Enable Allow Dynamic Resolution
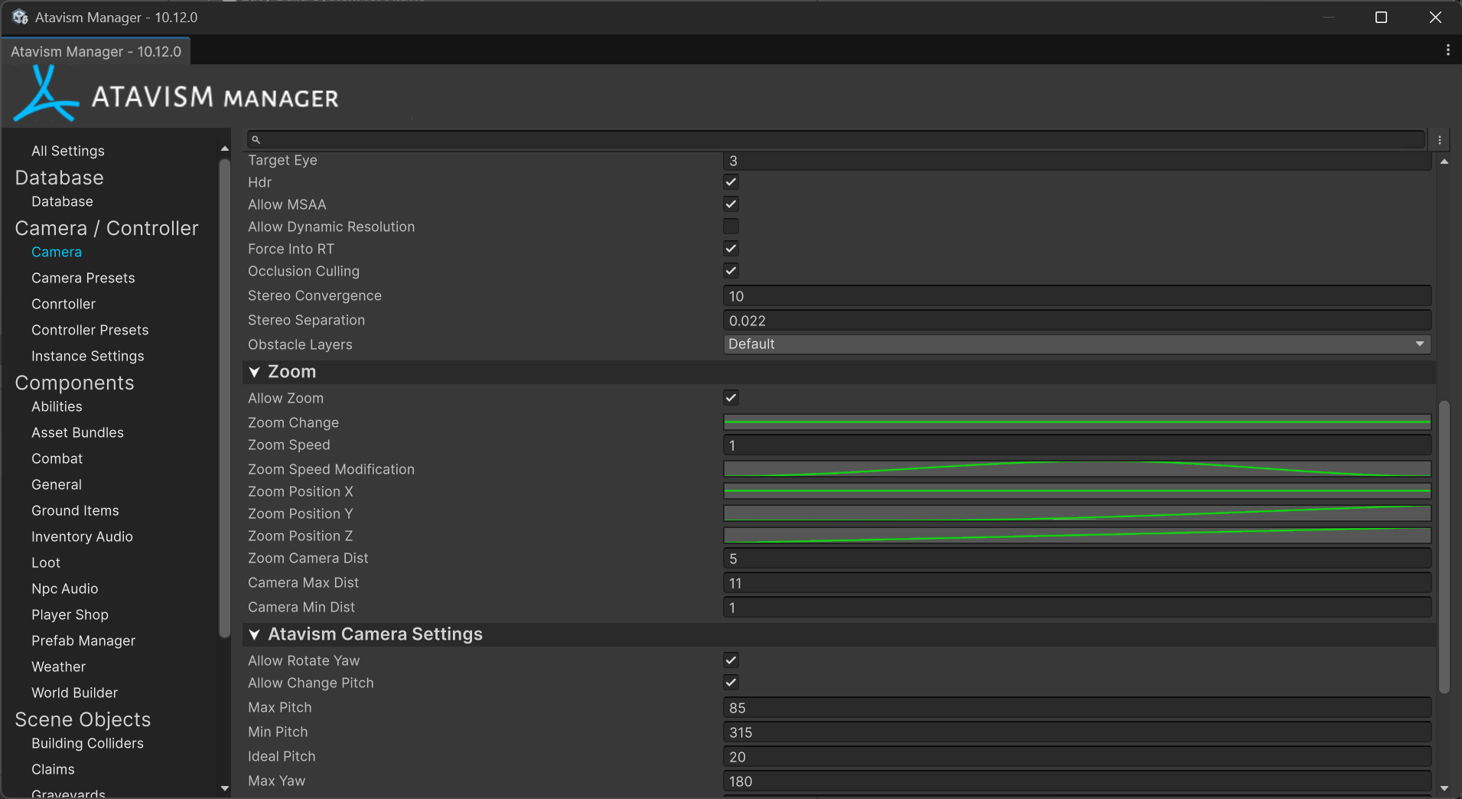This screenshot has width=1462, height=799. click(731, 227)
